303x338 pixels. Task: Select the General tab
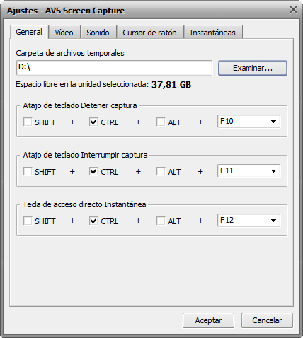point(29,32)
